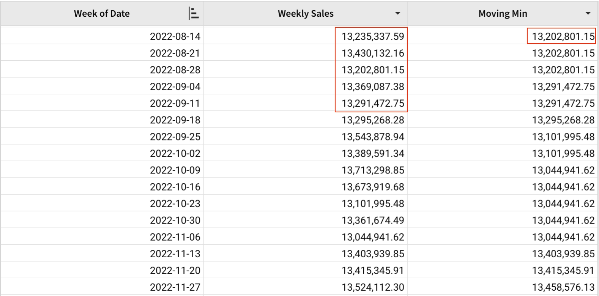This screenshot has height=296, width=599.
Task: Select Weekly Sales cell 13,235,337.59
Action: click(x=373, y=36)
